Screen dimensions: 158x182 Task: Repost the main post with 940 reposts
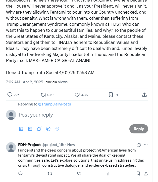coord(43,95)
